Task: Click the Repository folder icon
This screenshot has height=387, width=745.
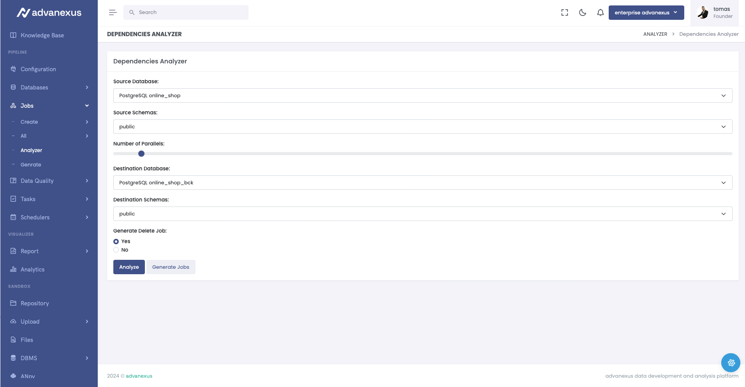Action: coord(13,303)
